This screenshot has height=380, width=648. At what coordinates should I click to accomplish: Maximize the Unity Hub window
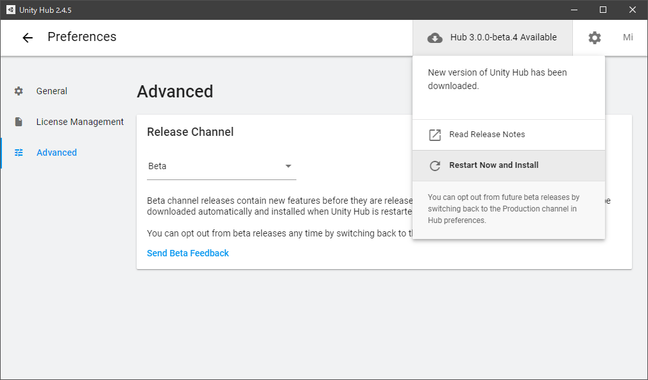(603, 10)
